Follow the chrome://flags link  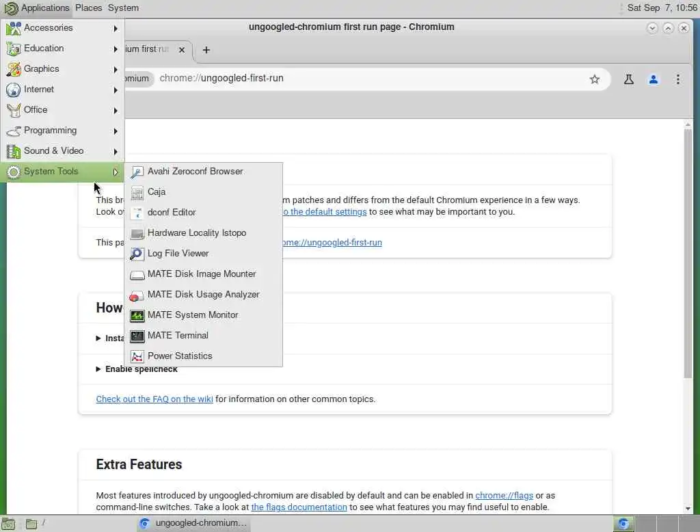coord(504,495)
